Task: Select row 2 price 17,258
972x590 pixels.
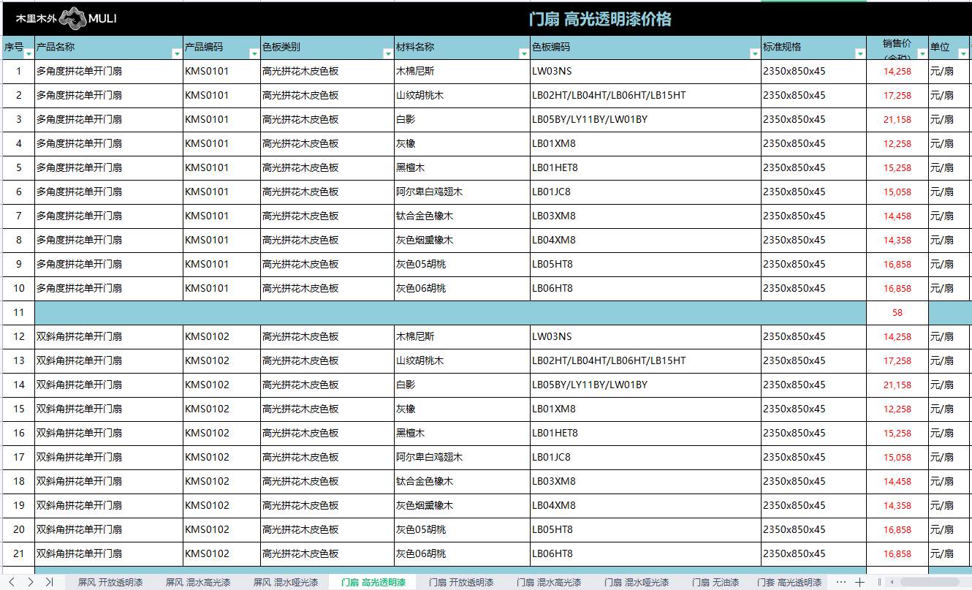Action: [897, 96]
